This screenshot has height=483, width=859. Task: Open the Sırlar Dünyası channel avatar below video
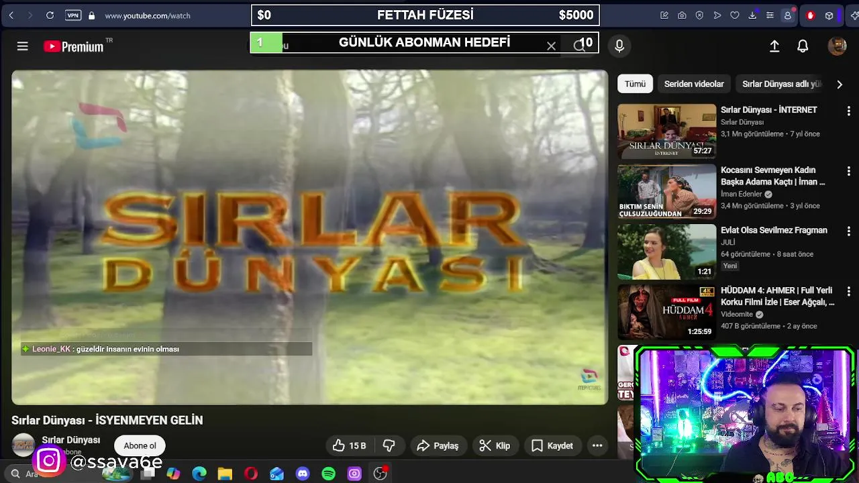[23, 445]
